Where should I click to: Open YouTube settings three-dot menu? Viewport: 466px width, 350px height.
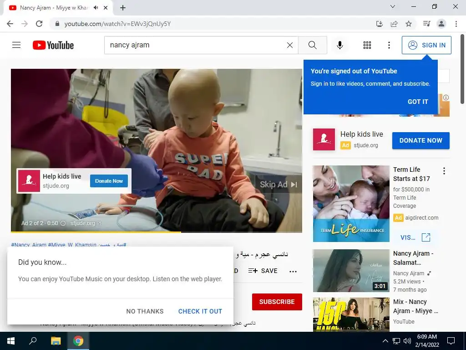[x=389, y=45]
